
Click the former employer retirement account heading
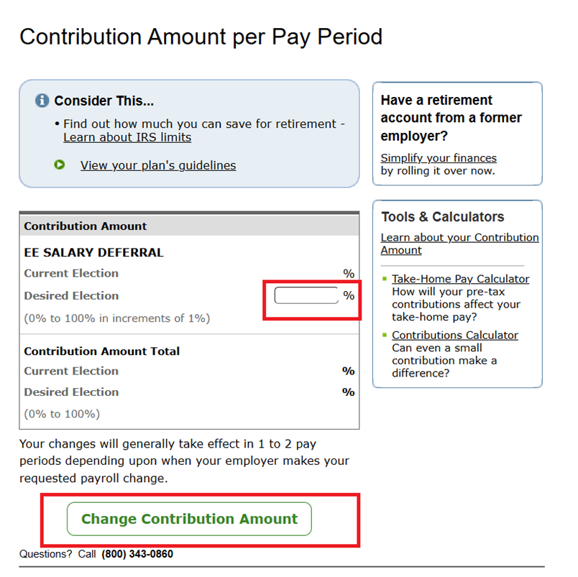pyautogui.click(x=451, y=117)
